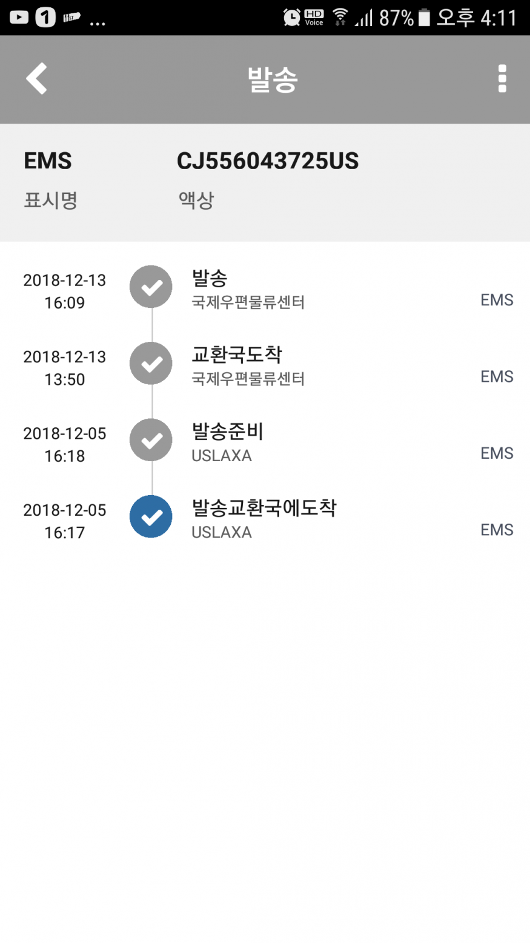Tap the 2018-12-05 16:18 timestamp
530x943 pixels.
point(64,444)
